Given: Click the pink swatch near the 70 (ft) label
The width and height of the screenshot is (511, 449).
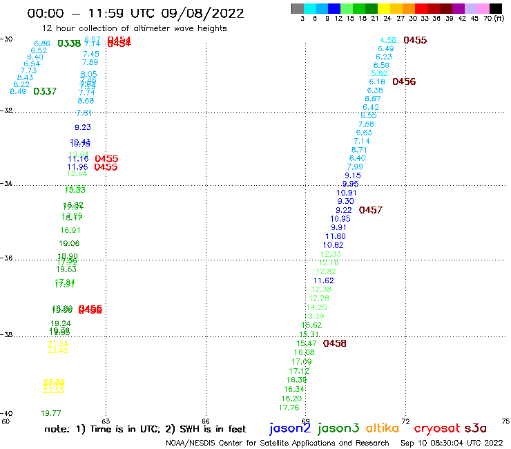Looking at the screenshot, I should 483,8.
